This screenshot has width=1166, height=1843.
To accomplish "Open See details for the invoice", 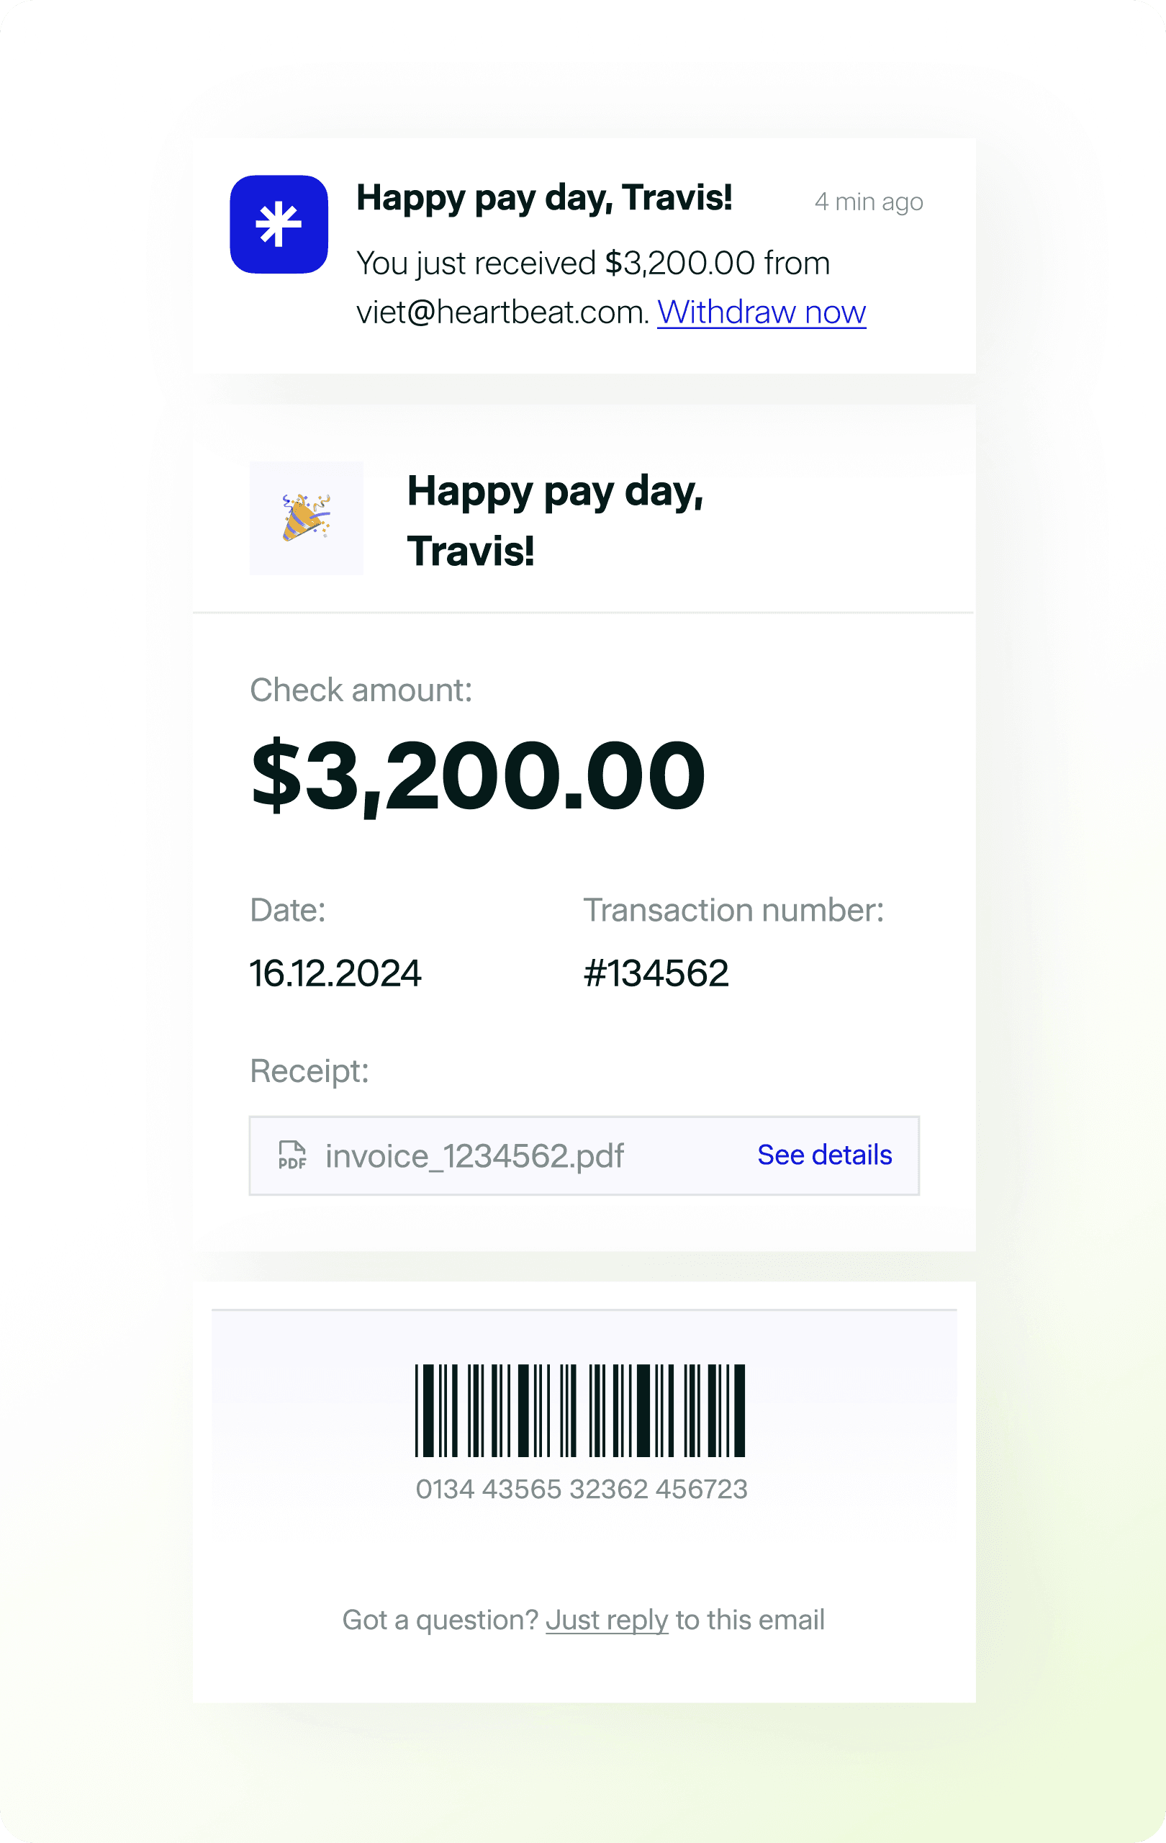I will tap(824, 1154).
